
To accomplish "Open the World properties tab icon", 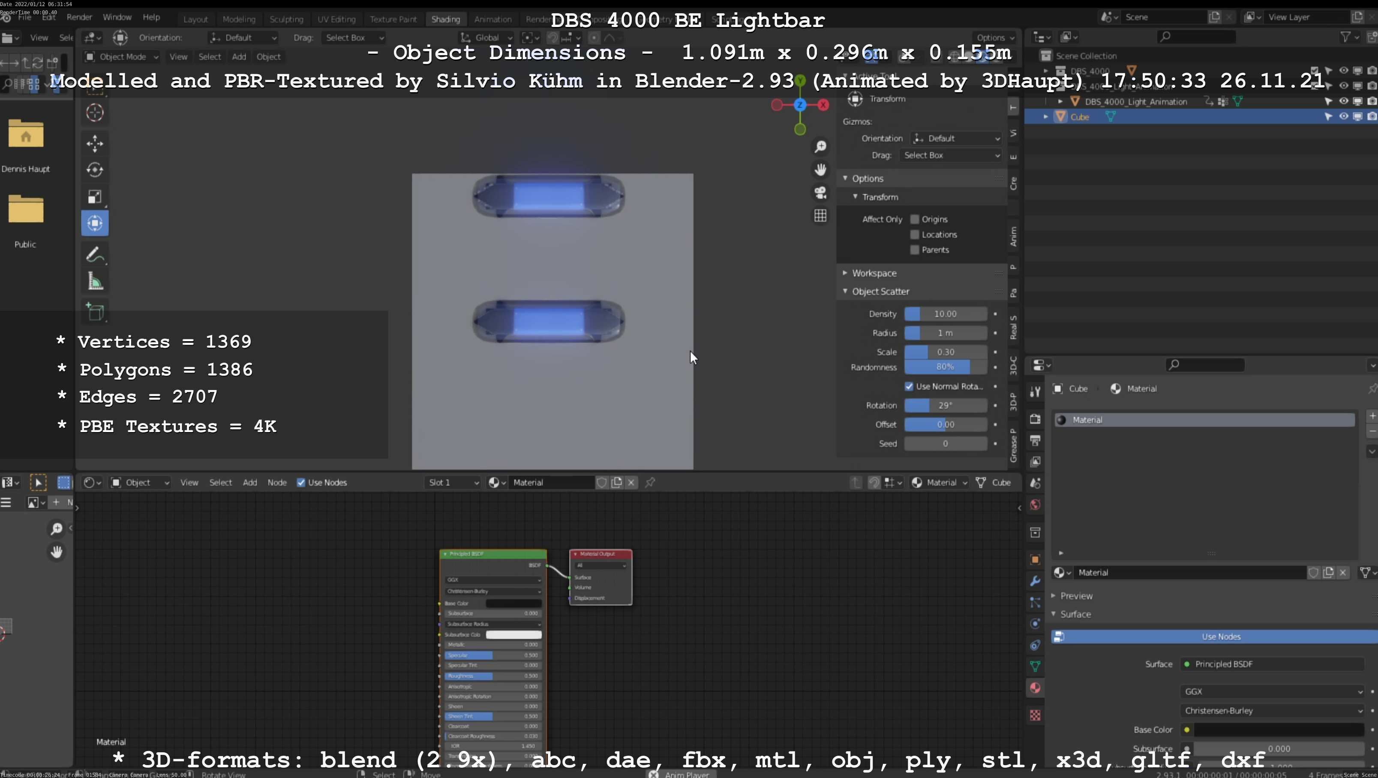I will 1035,505.
